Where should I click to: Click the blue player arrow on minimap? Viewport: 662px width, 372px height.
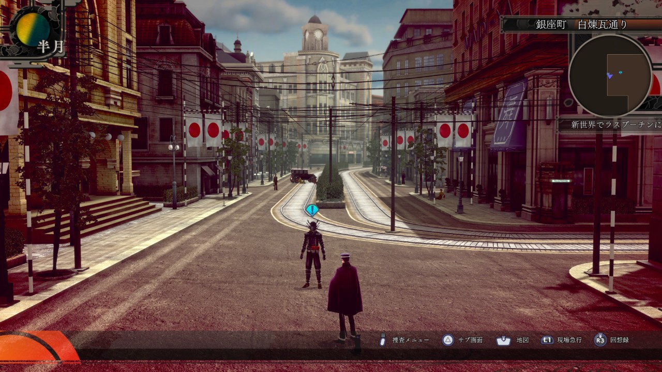coord(610,75)
